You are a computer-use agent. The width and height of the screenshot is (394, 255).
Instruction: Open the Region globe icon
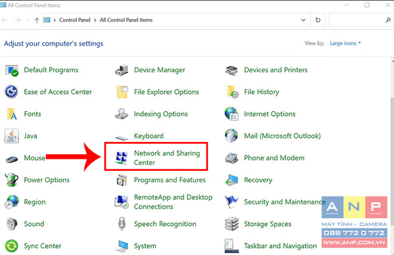coord(11,202)
